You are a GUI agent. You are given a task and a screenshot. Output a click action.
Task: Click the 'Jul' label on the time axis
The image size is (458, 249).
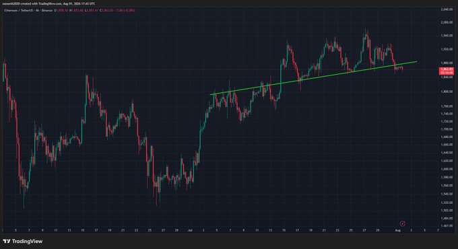[x=190, y=230]
